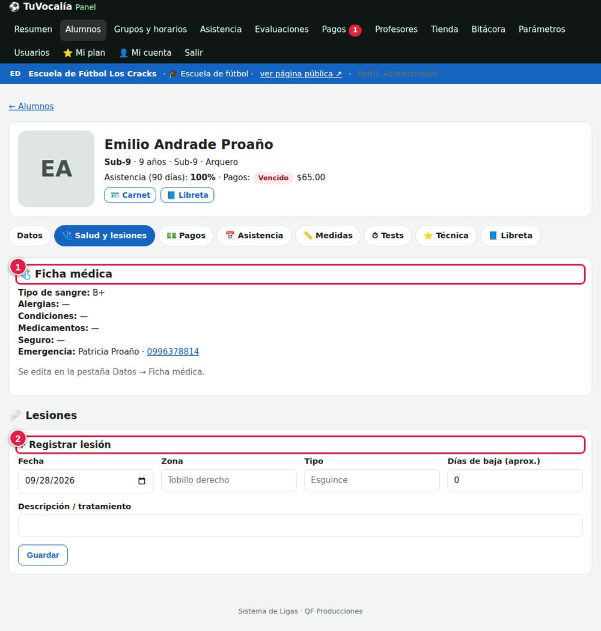This screenshot has height=631, width=601.
Task: Open Parámetros settings
Action: (x=542, y=29)
